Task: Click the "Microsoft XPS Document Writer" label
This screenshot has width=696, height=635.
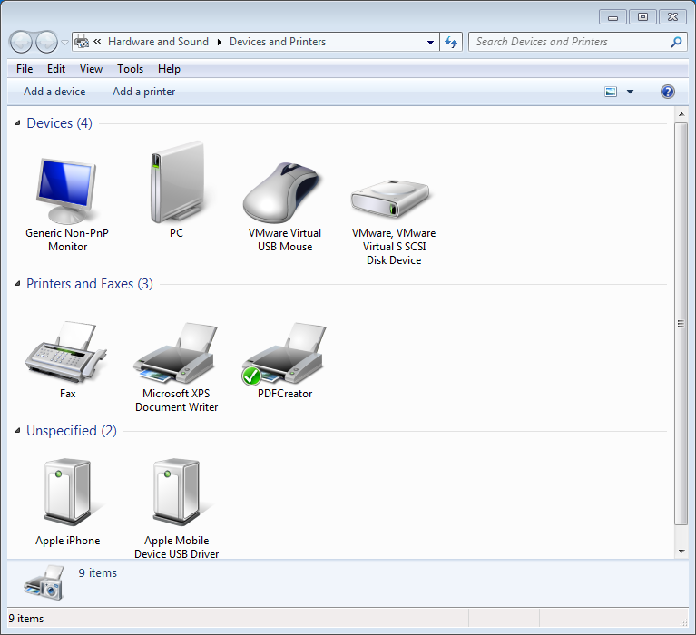Action: 176,400
